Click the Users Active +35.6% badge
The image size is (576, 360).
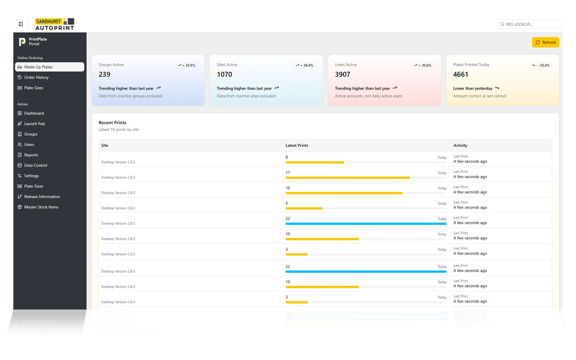coord(423,66)
